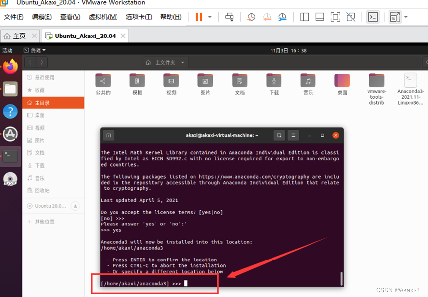Click the terminal new tab icon
The image size is (428, 297).
click(109, 135)
